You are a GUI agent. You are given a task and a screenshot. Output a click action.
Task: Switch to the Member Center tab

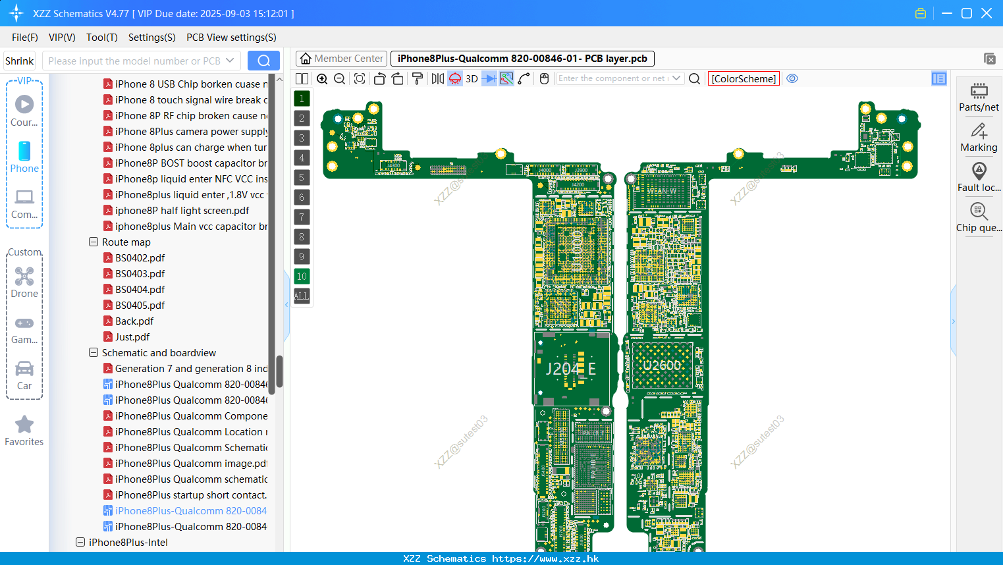pyautogui.click(x=341, y=59)
